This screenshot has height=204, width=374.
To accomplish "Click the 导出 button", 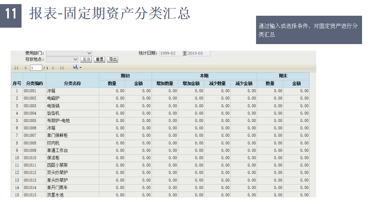I will (112, 59).
